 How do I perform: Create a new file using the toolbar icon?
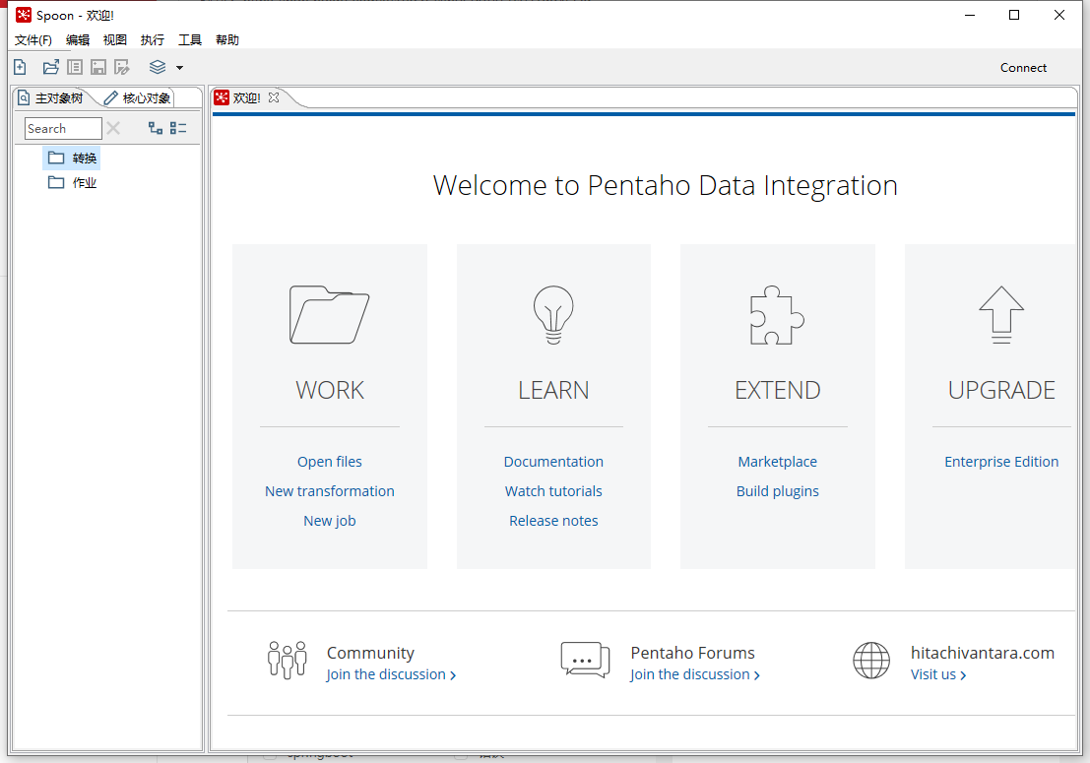(19, 66)
